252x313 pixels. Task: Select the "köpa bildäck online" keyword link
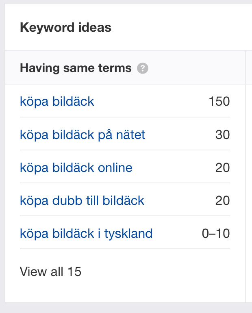point(76,167)
